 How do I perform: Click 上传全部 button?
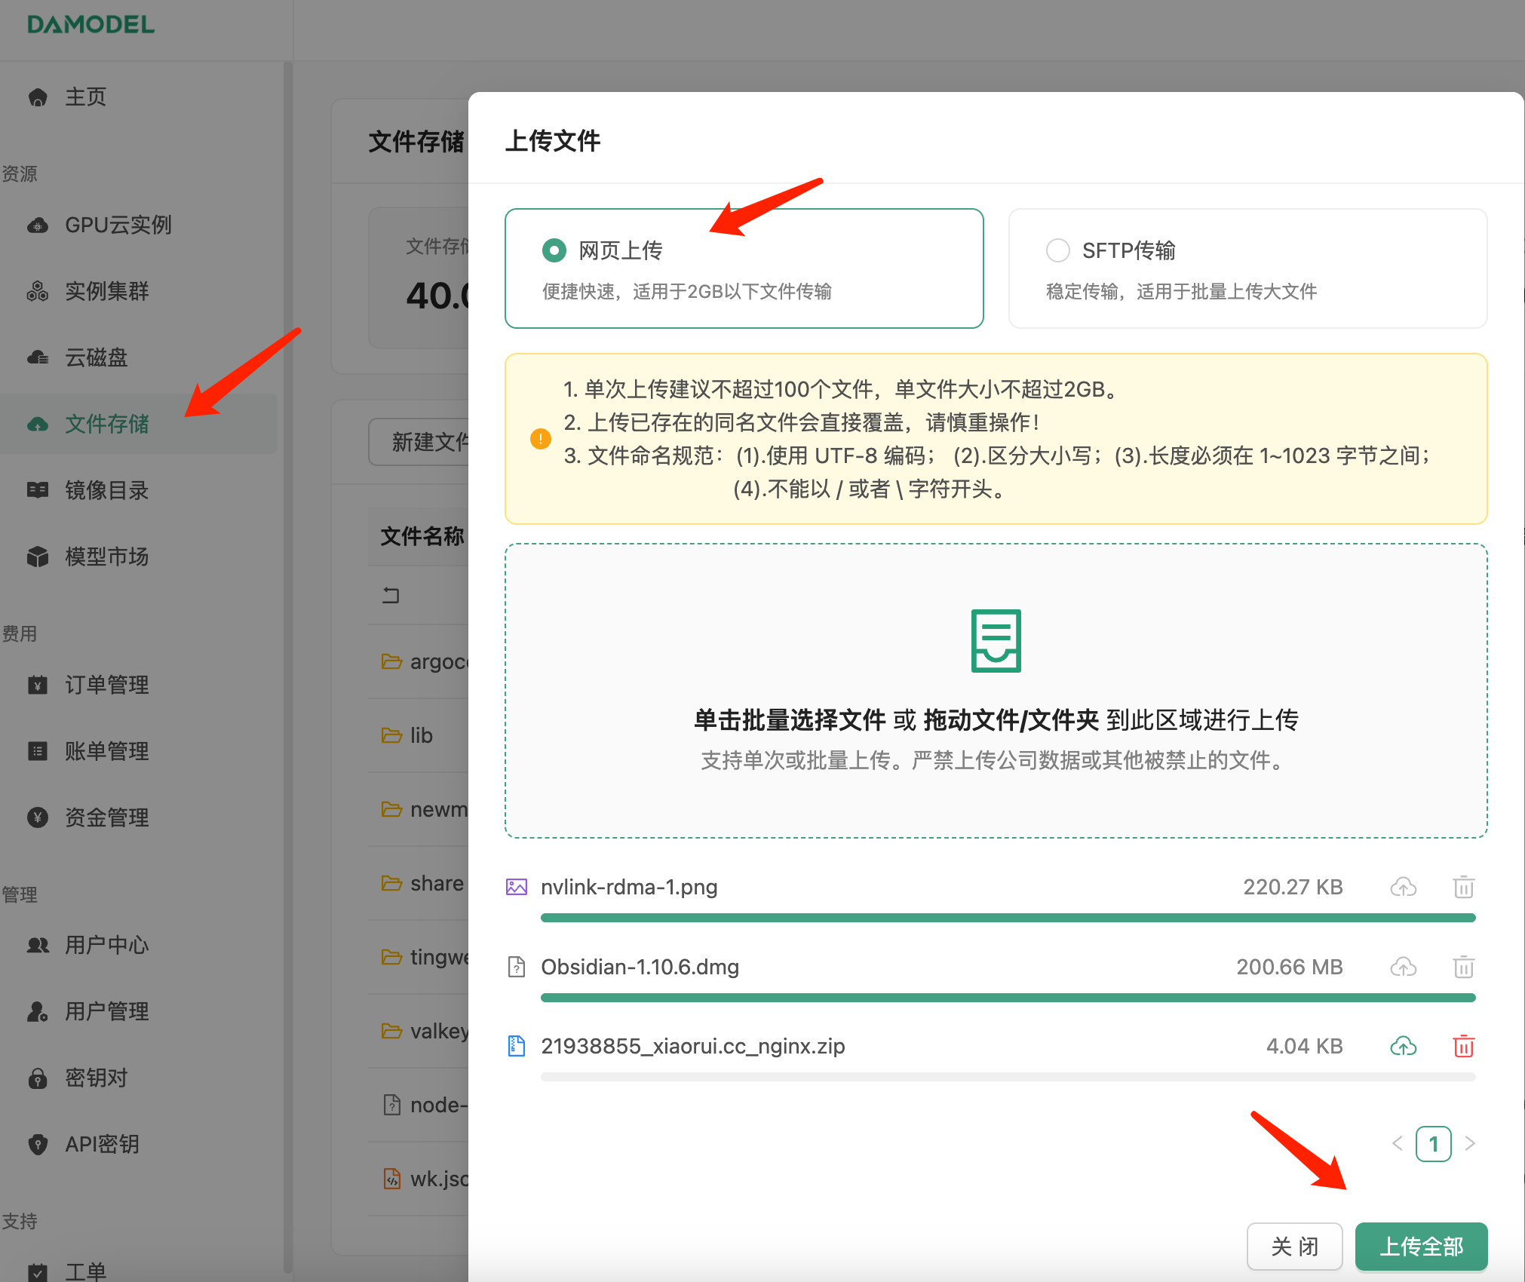1421,1246
